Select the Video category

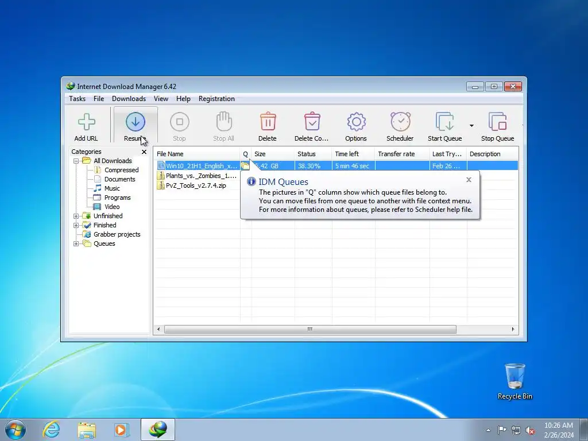[112, 207]
